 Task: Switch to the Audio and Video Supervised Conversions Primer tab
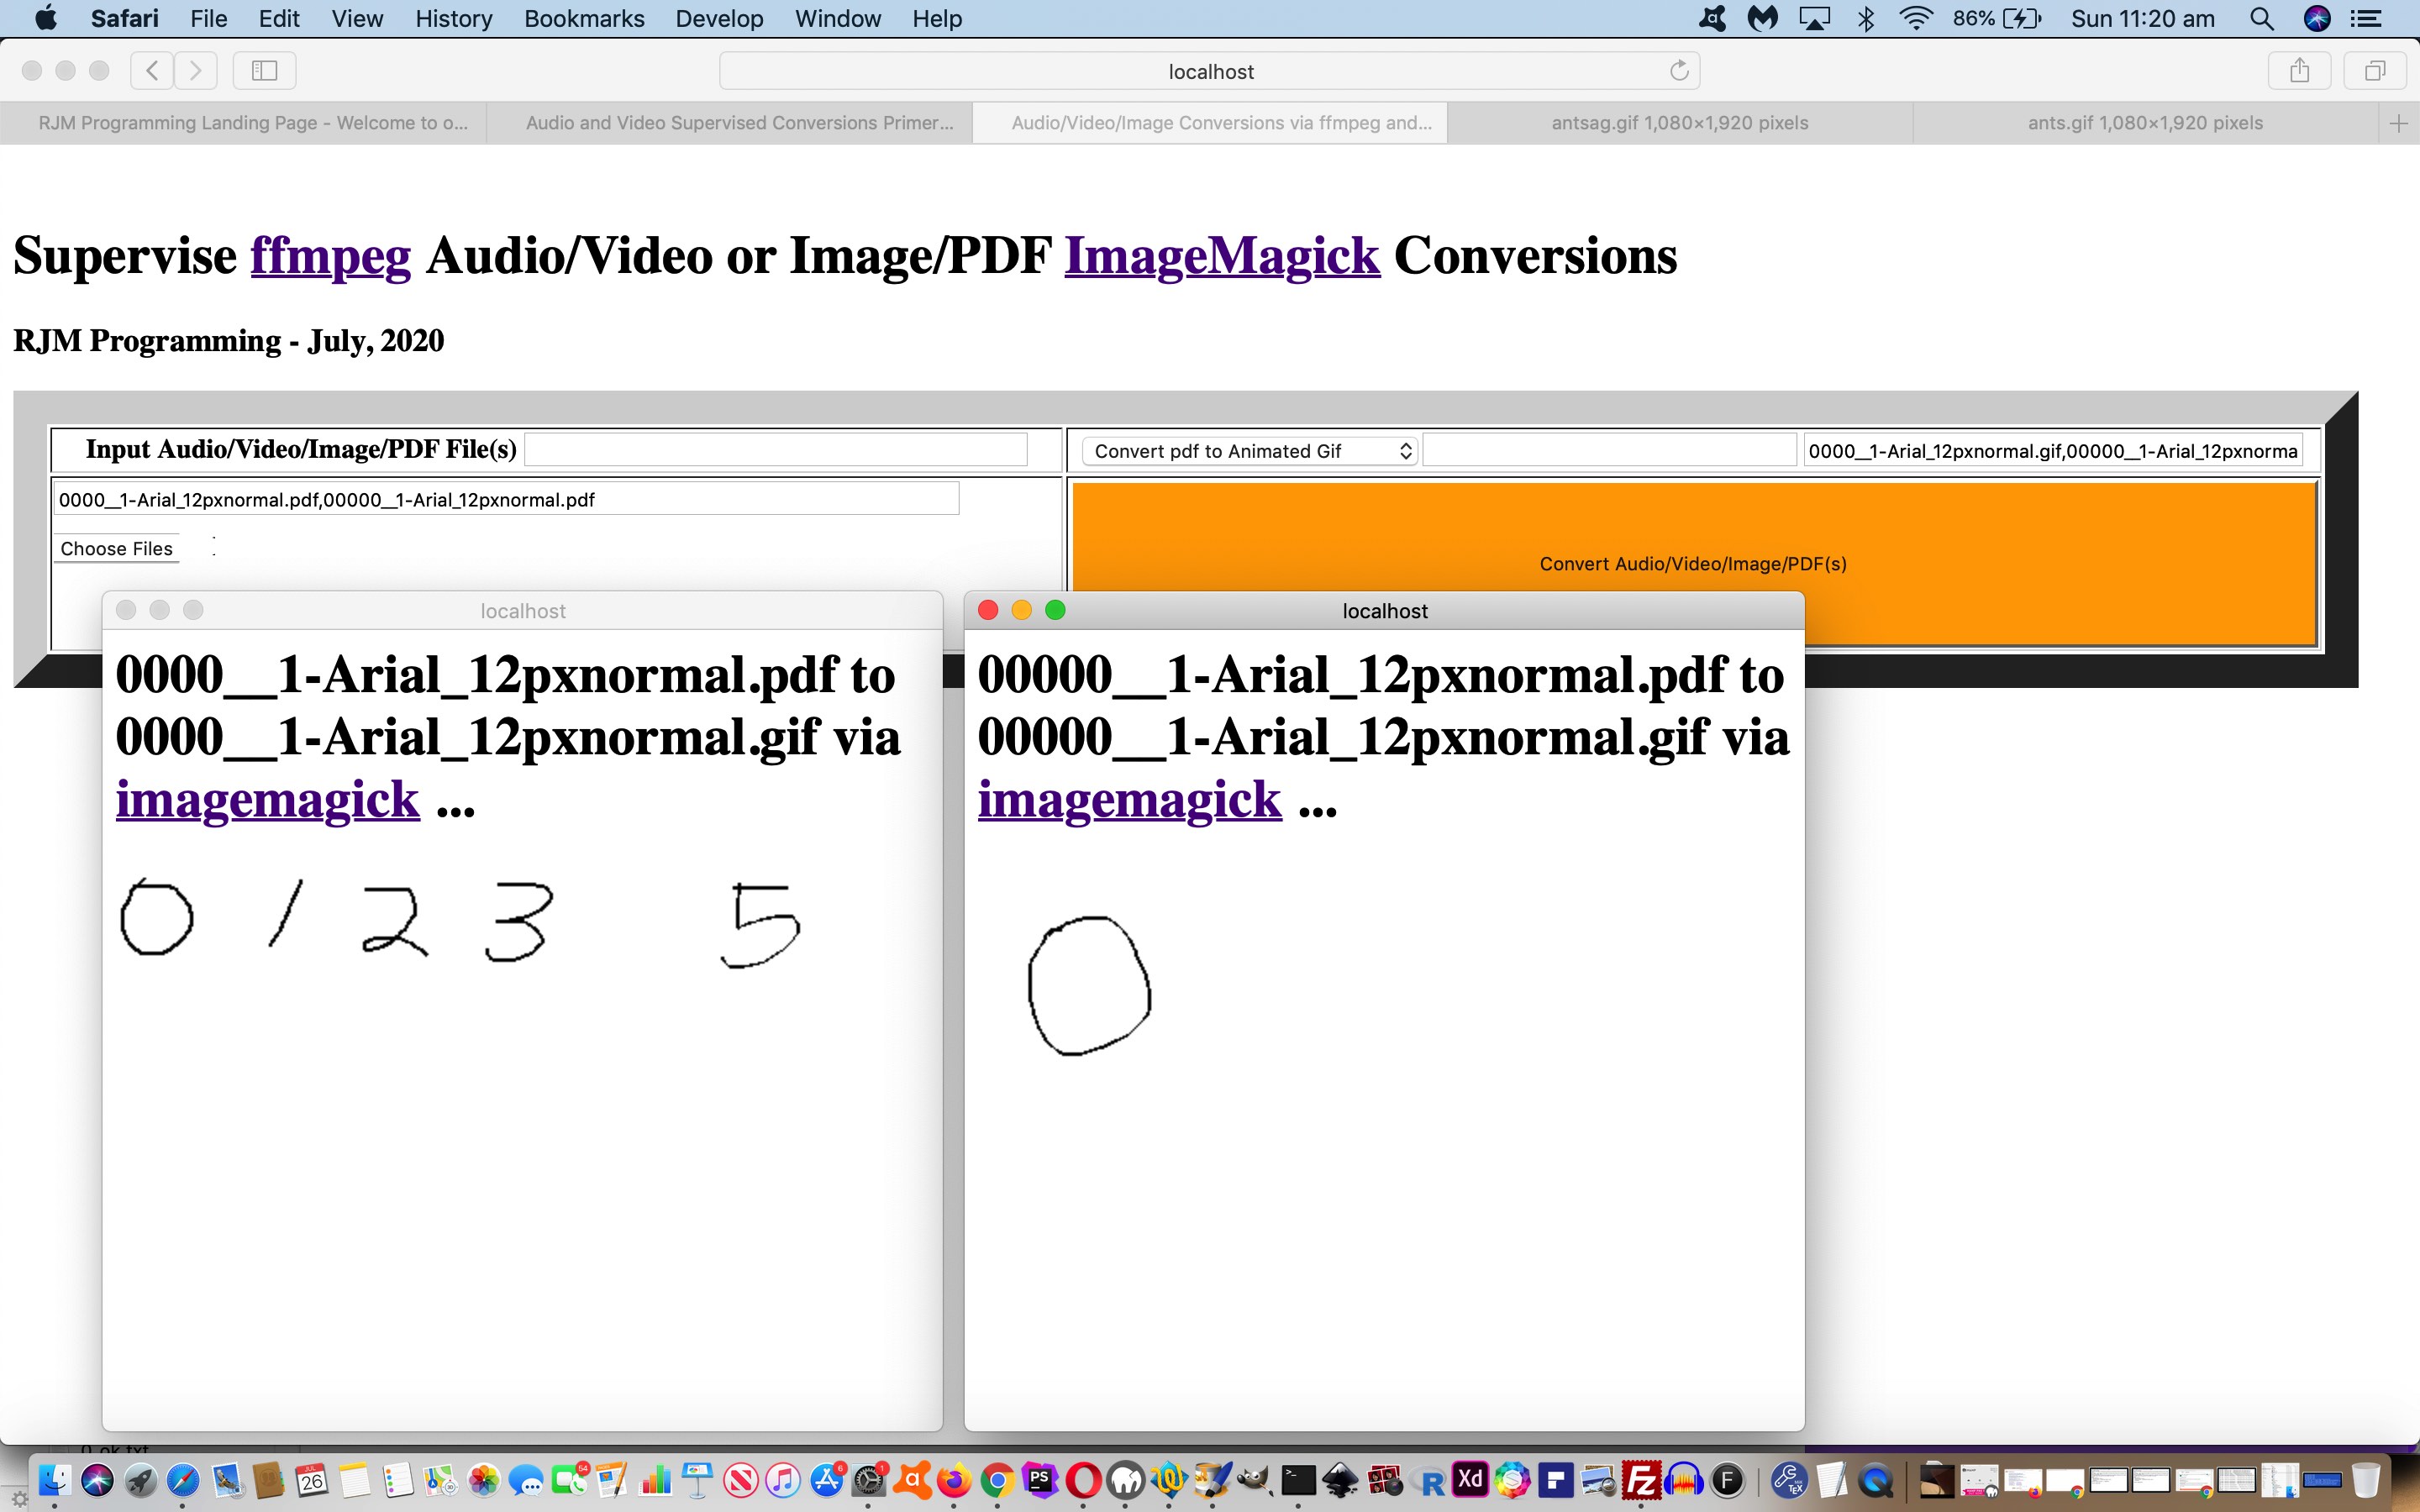(x=729, y=123)
